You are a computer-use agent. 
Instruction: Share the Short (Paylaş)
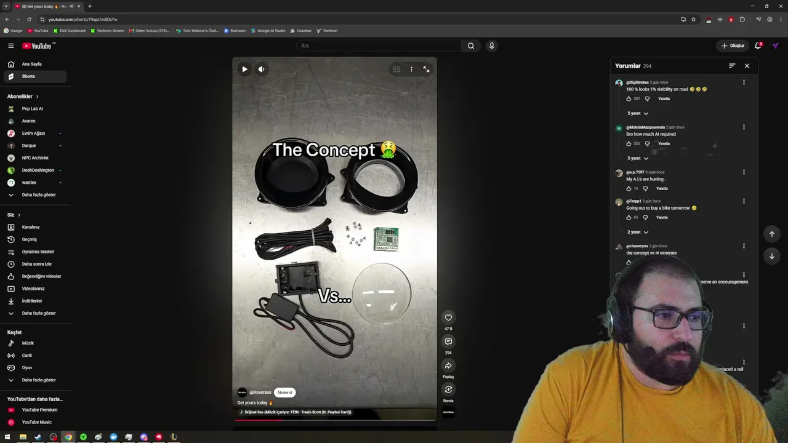click(x=448, y=365)
